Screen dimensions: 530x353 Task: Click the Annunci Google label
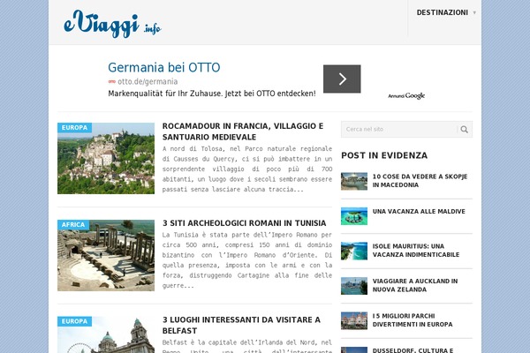click(x=406, y=96)
